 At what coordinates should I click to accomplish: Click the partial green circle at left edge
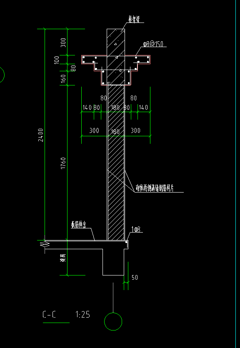[x=2, y=75]
